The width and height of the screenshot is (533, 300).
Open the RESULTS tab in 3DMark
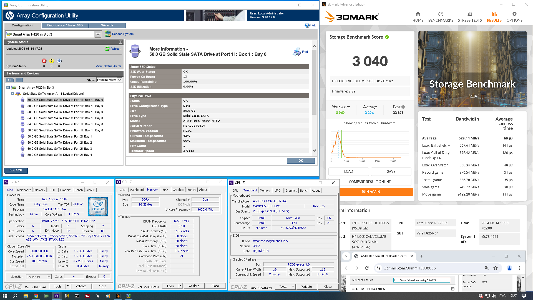(x=494, y=17)
